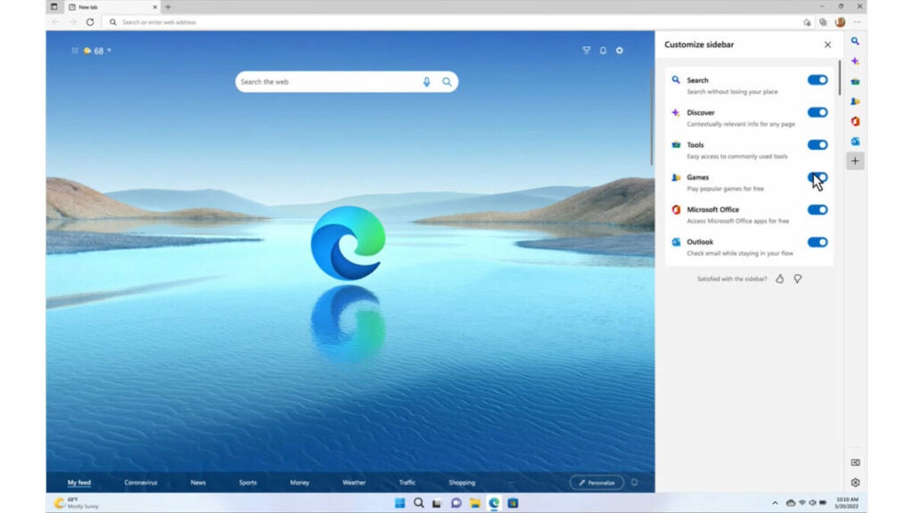Click the microphone voice search icon
Viewport: 913px width, 513px height.
[x=426, y=82]
